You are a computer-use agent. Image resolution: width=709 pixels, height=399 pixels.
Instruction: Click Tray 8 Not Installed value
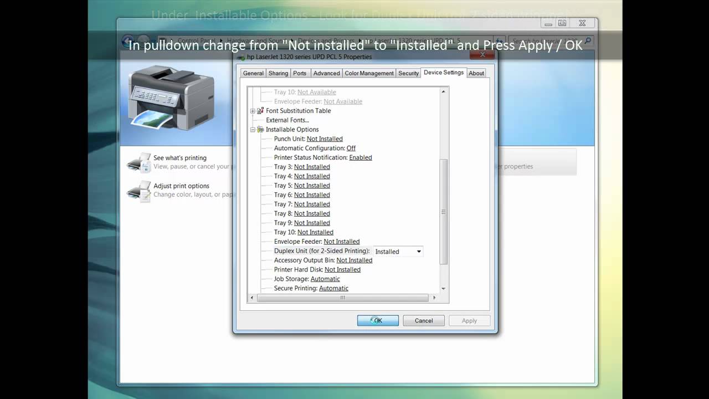coord(312,214)
